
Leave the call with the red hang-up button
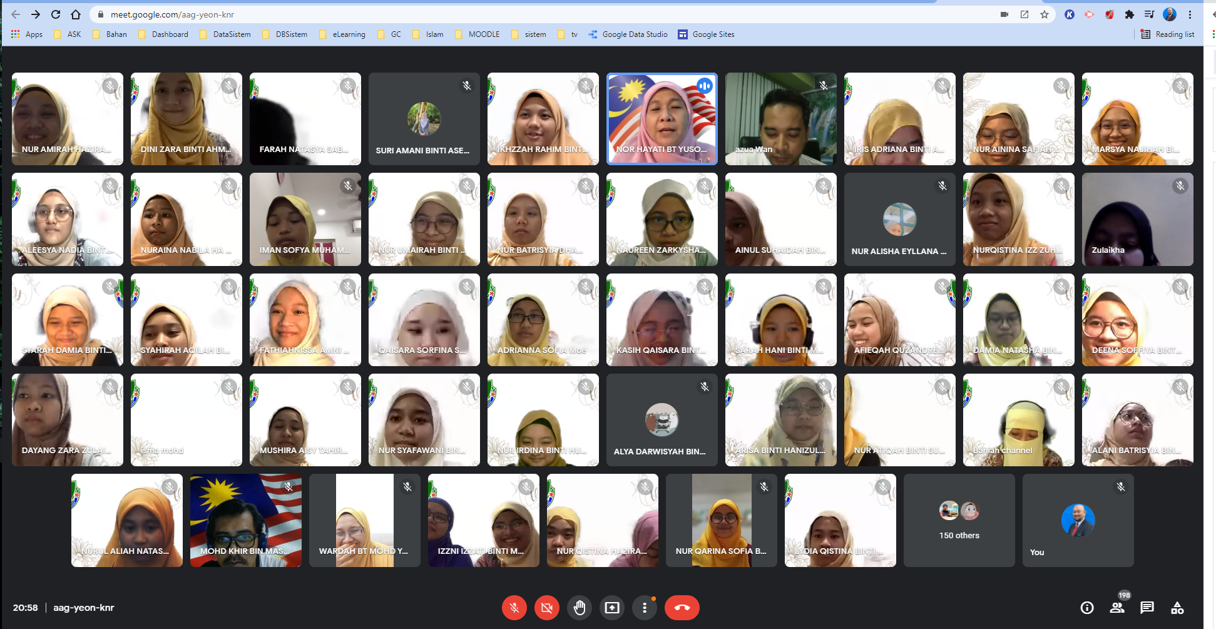coord(682,608)
